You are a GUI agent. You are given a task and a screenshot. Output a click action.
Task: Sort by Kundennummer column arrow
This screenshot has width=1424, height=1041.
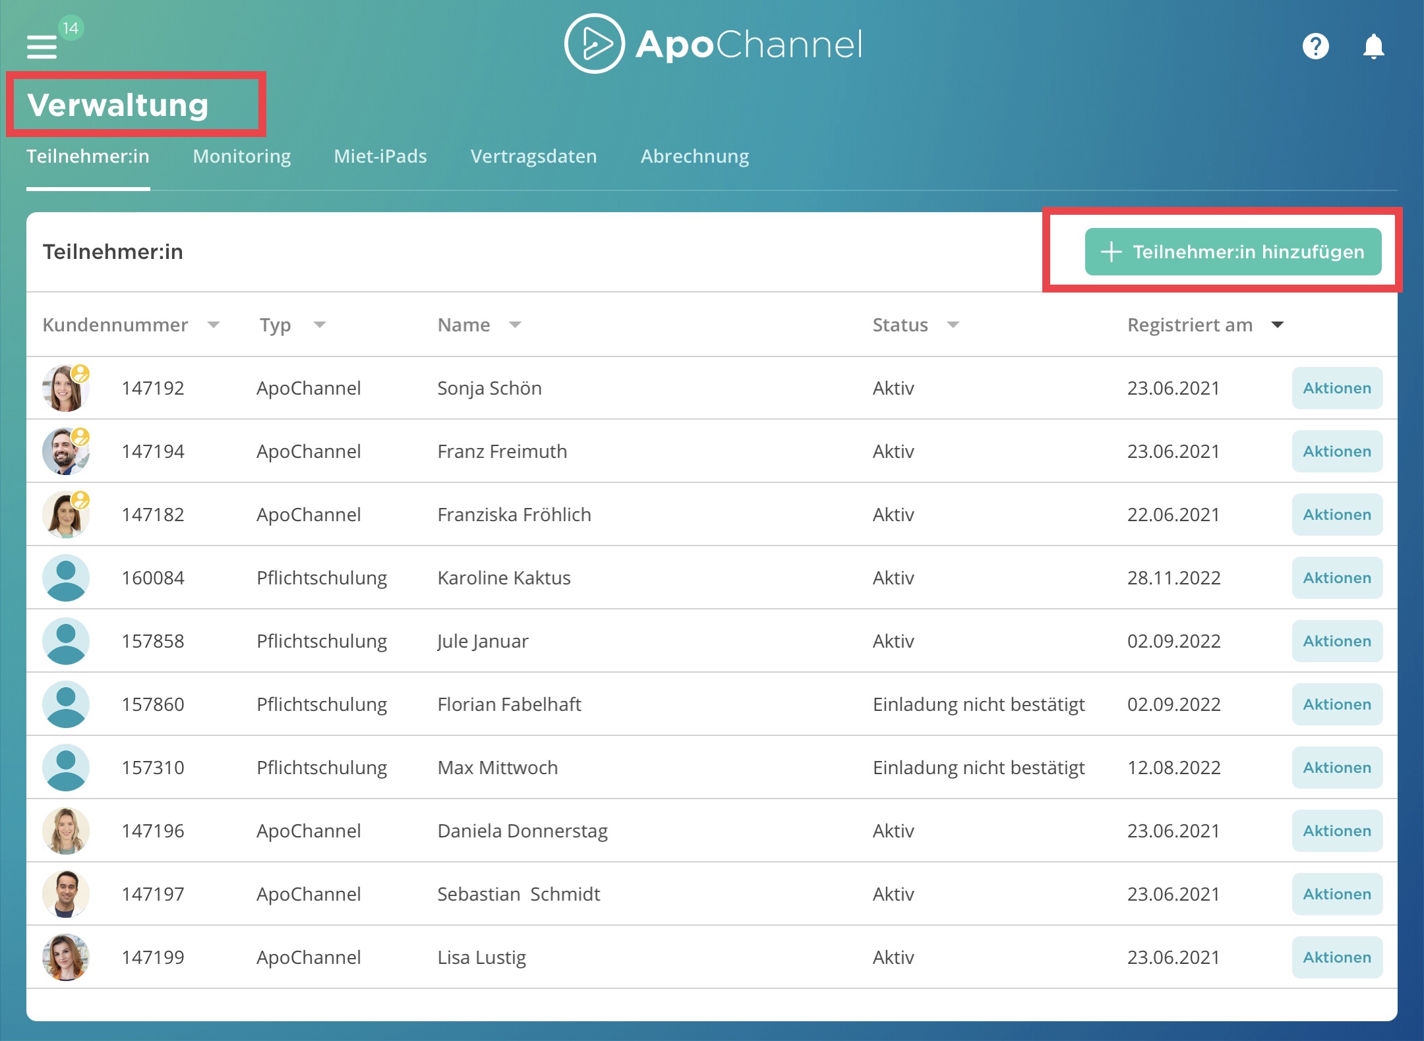(x=213, y=325)
